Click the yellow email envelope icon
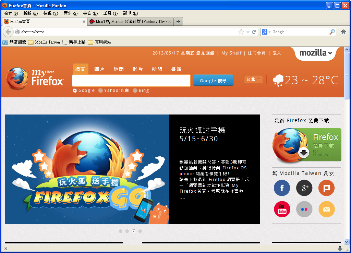This screenshot has height=253, width=351. [x=326, y=209]
